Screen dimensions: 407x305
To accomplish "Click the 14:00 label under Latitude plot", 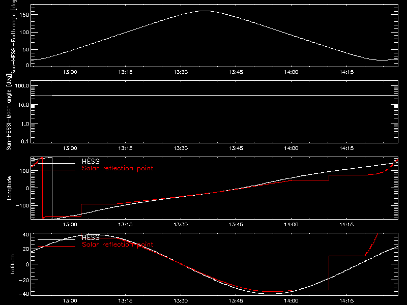I will click(x=291, y=301).
